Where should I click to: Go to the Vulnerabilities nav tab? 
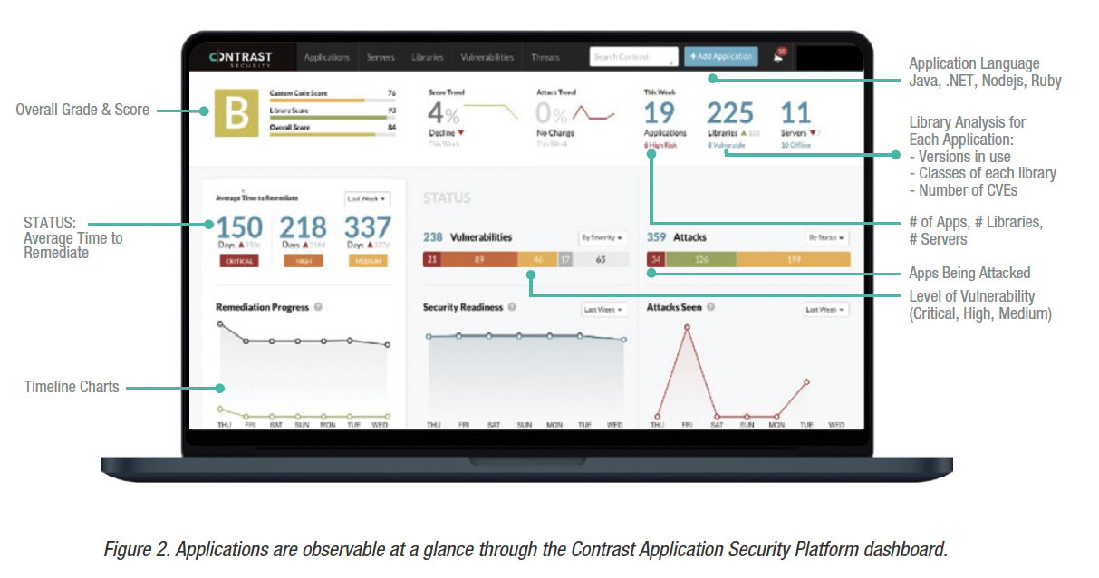click(x=487, y=57)
